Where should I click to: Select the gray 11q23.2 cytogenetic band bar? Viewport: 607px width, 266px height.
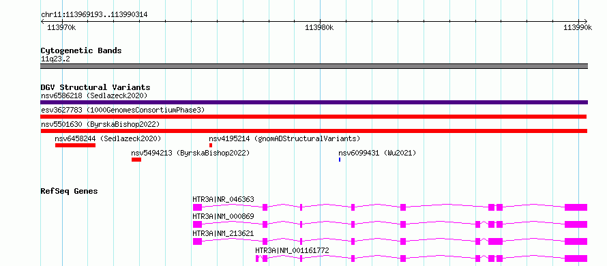pos(314,66)
